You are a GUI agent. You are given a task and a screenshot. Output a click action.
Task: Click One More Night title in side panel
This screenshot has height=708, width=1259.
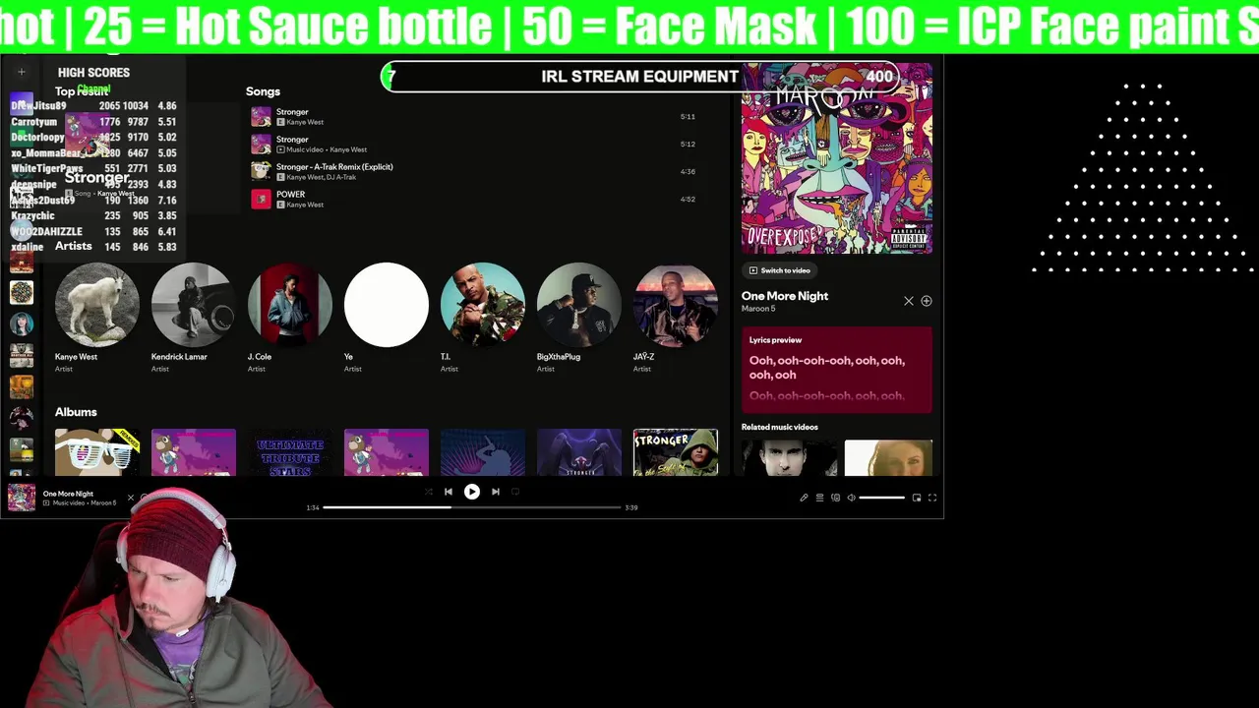[x=785, y=296]
